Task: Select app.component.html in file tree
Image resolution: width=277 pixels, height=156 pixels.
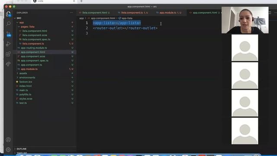Action: (x=33, y=52)
